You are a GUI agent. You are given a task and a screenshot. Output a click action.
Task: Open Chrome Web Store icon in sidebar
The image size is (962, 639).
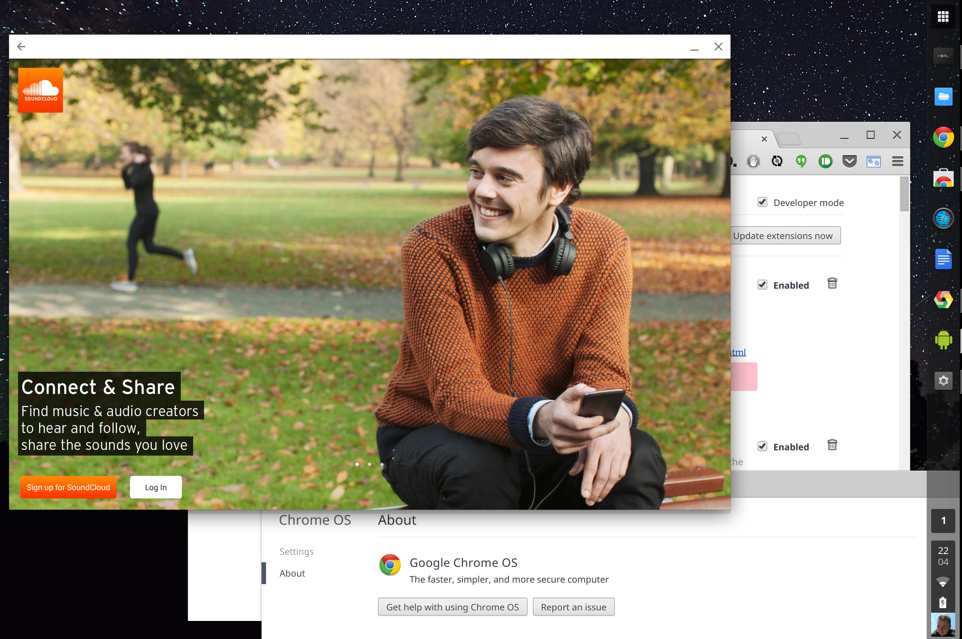(x=944, y=177)
